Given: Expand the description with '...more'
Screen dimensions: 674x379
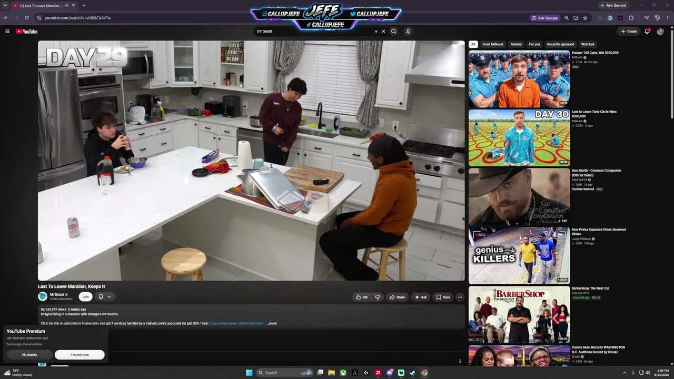Looking at the screenshot, I should pos(272,324).
